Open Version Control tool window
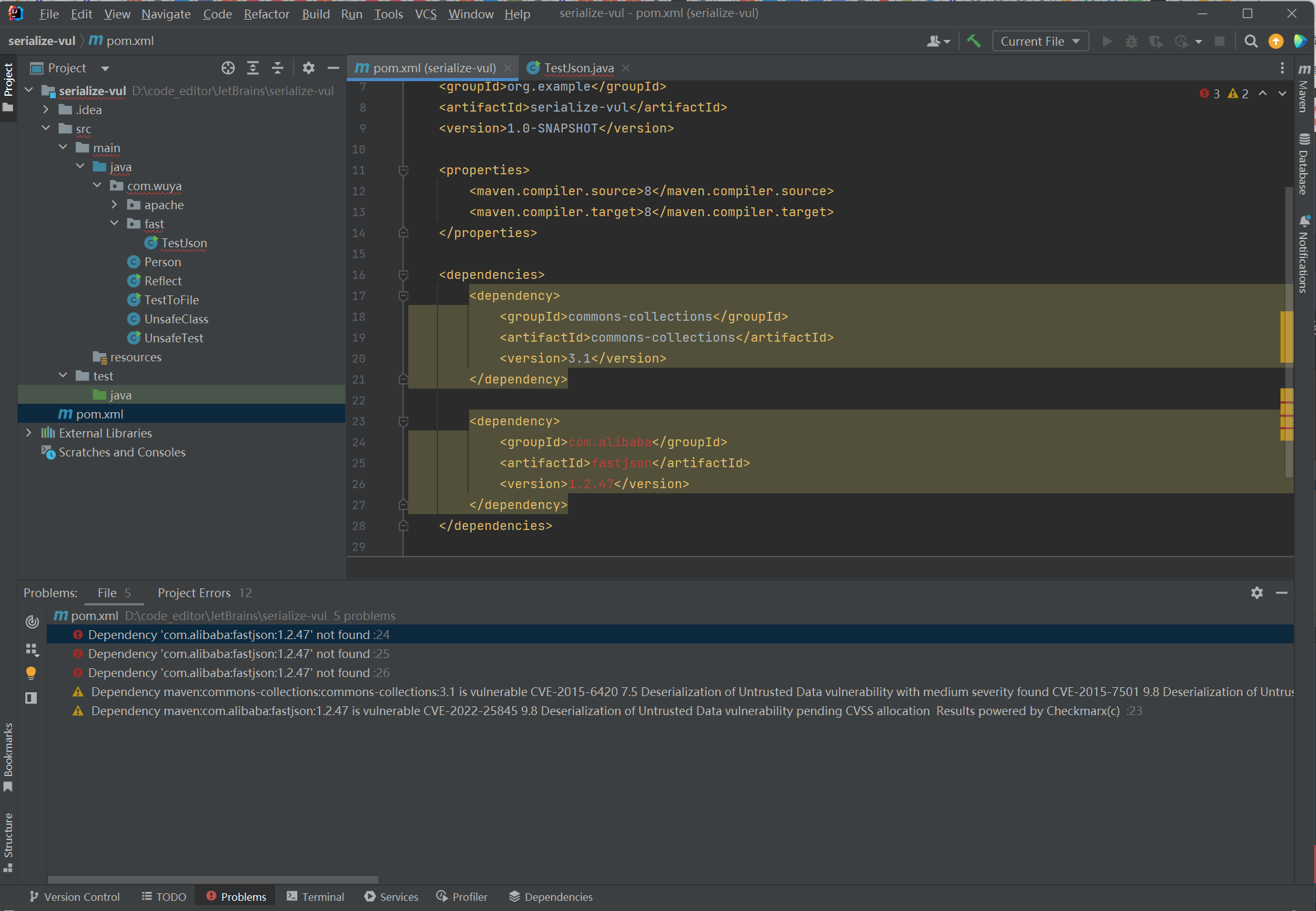This screenshot has width=1316, height=911. coord(74,897)
